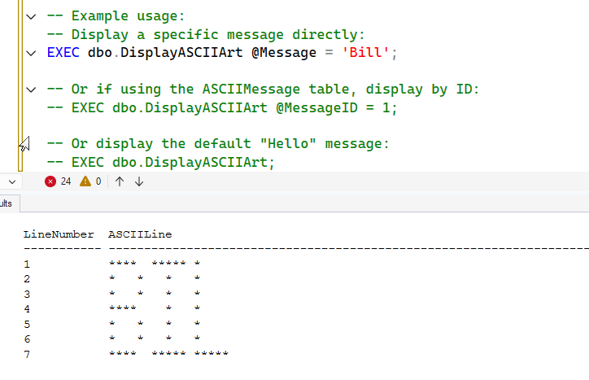The image size is (589, 380).
Task: Collapse the "-- Example usage:" comment block
Action: click(31, 16)
